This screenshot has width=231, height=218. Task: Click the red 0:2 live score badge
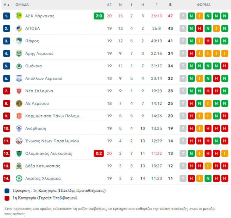[x=99, y=153]
